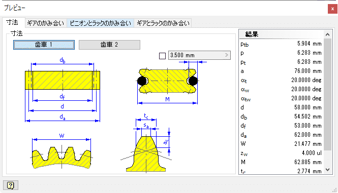The width and height of the screenshot is (338, 193).
Task: Select the αt 20.0000 deg row
Action: tap(281, 80)
